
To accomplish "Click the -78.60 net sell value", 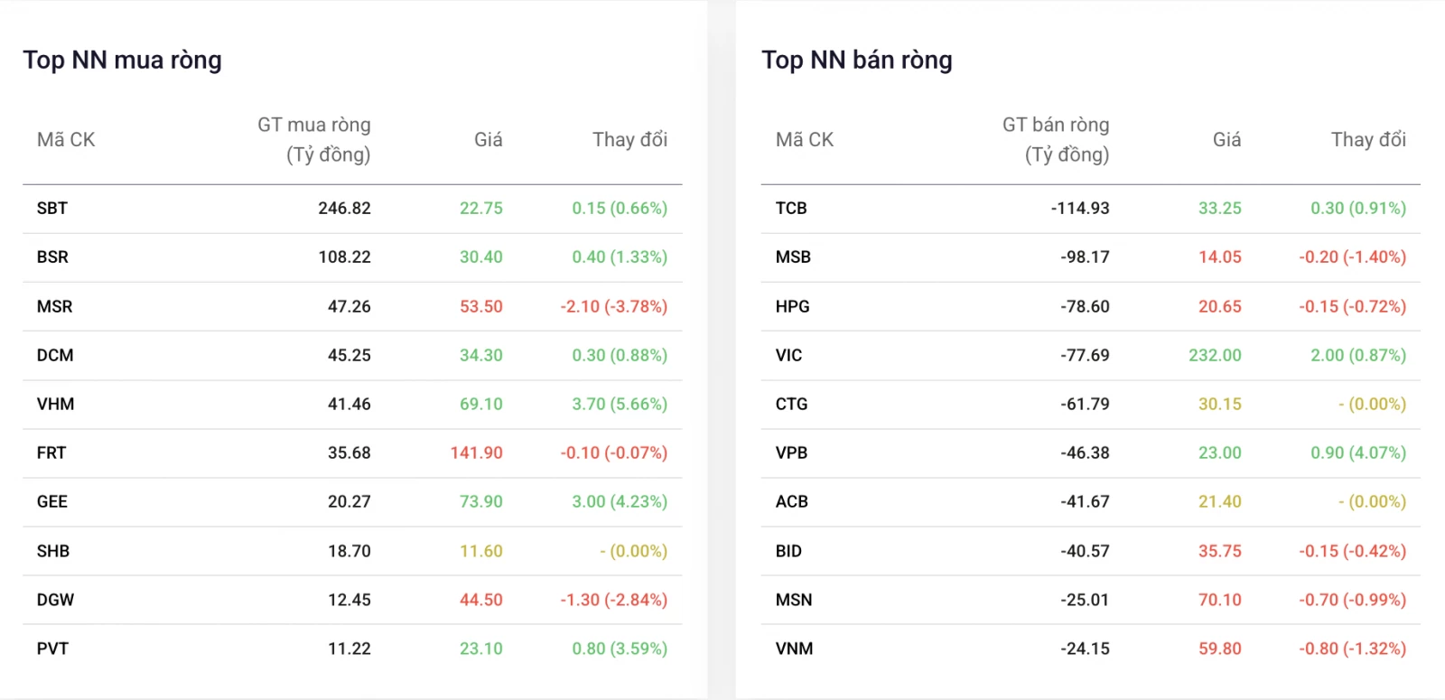I will [x=1086, y=306].
